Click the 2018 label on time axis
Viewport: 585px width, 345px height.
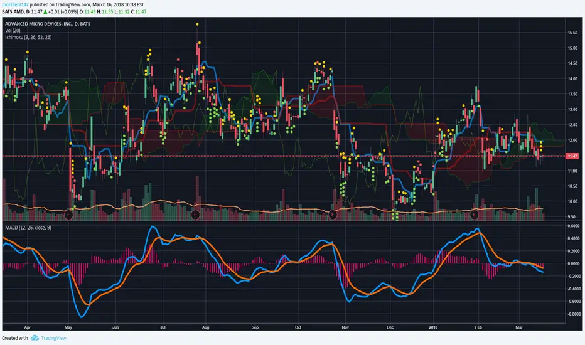click(x=433, y=327)
